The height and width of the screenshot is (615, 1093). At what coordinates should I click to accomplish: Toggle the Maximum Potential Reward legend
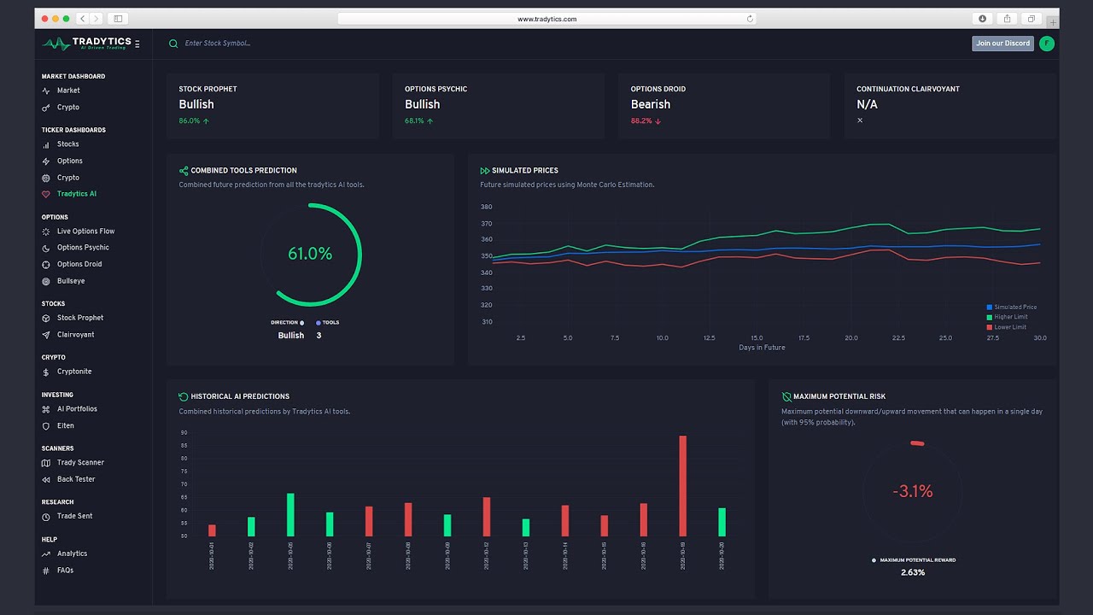(914, 560)
